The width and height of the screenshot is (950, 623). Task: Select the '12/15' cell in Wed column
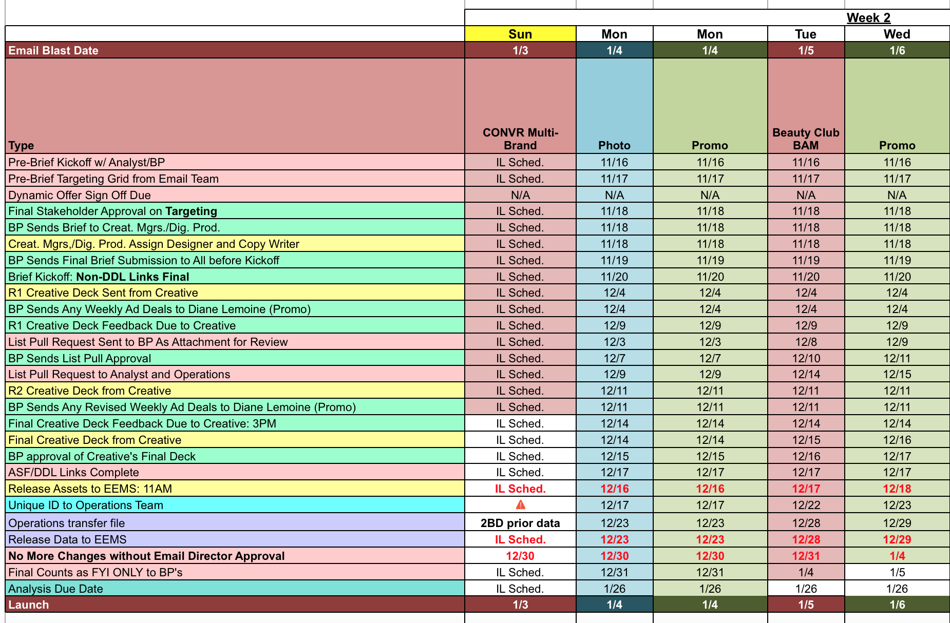pos(897,374)
